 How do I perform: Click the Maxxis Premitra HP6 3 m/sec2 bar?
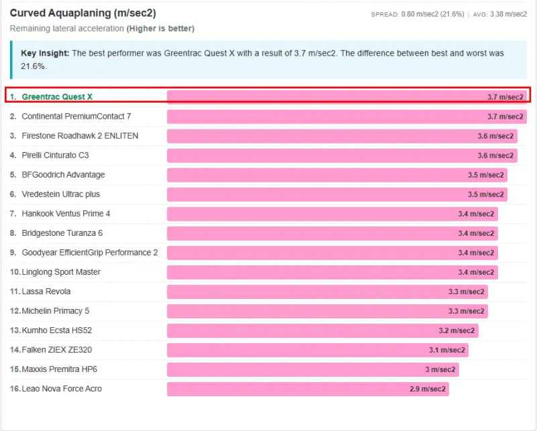point(312,369)
